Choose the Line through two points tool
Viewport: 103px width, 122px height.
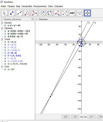[20, 13]
